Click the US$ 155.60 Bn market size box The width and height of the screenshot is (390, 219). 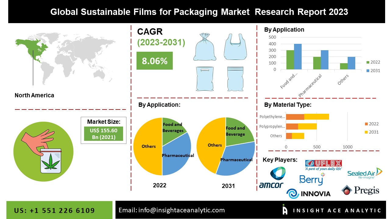[104, 134]
